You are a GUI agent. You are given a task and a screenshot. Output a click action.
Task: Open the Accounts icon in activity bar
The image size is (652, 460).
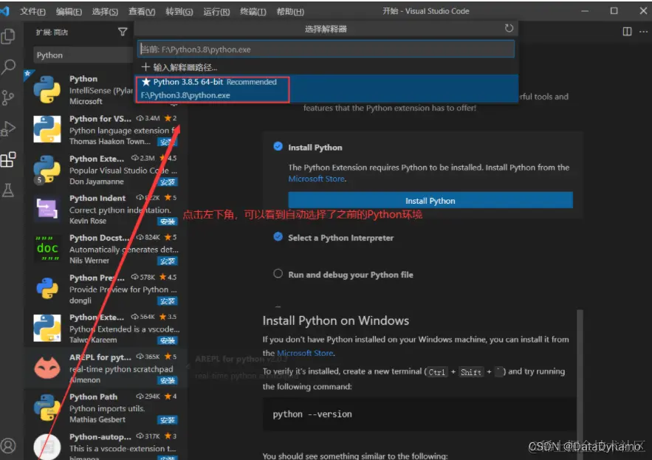click(8, 445)
